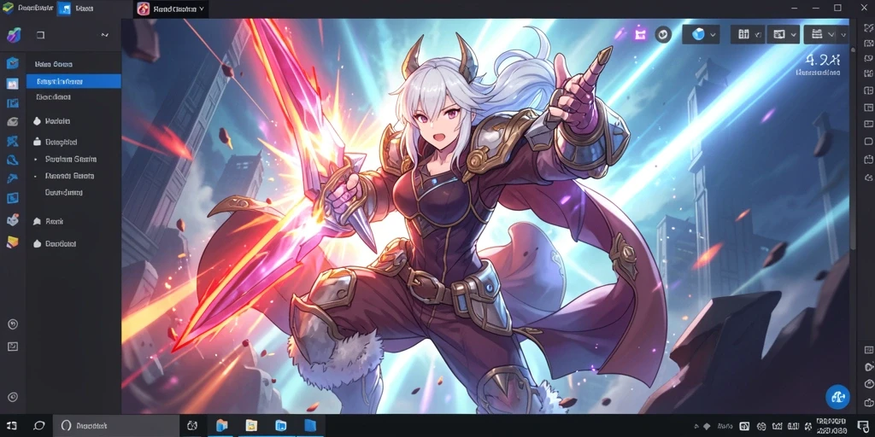Click the taskbar clock and date
The image size is (875, 437).
(831, 426)
